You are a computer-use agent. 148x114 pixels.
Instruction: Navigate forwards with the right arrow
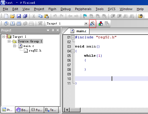76,16
